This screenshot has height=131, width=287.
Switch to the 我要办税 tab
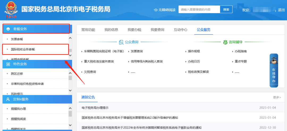click(x=134, y=30)
